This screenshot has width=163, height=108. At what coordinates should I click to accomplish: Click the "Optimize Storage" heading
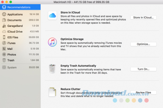click(x=72, y=39)
